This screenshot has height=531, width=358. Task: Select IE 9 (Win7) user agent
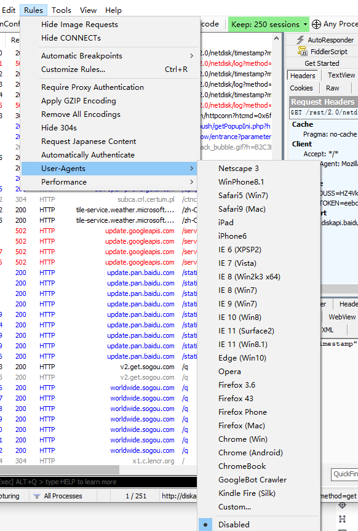(237, 304)
